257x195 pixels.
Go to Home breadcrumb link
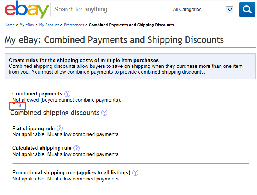(x=10, y=25)
